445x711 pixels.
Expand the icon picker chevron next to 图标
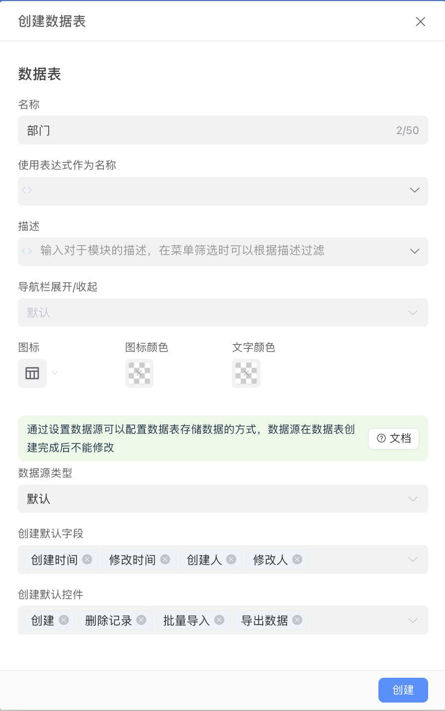coord(54,373)
